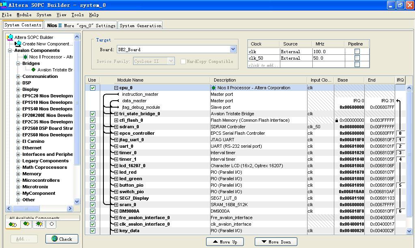The height and width of the screenshot is (248, 415).
Task: Uncheck the lcd_16207_0 module
Action: (x=92, y=166)
